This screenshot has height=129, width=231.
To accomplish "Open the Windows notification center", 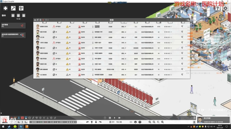I will [x=227, y=126].
